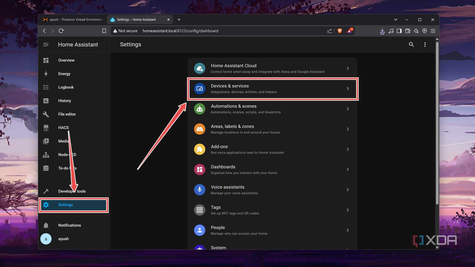Open the File editor wrench icon

click(x=46, y=114)
